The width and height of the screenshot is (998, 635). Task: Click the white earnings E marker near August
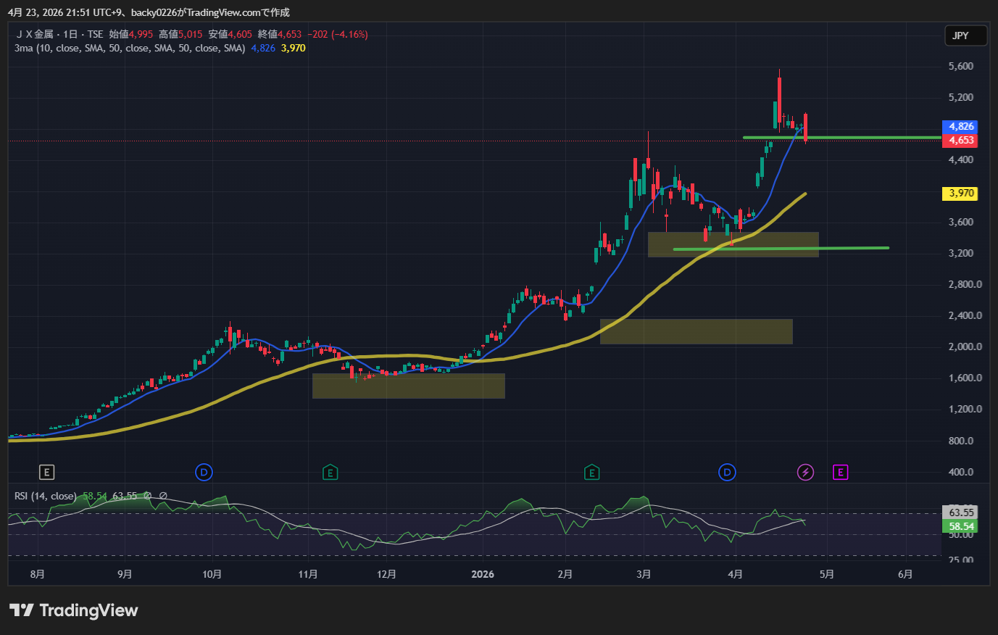[x=46, y=473]
